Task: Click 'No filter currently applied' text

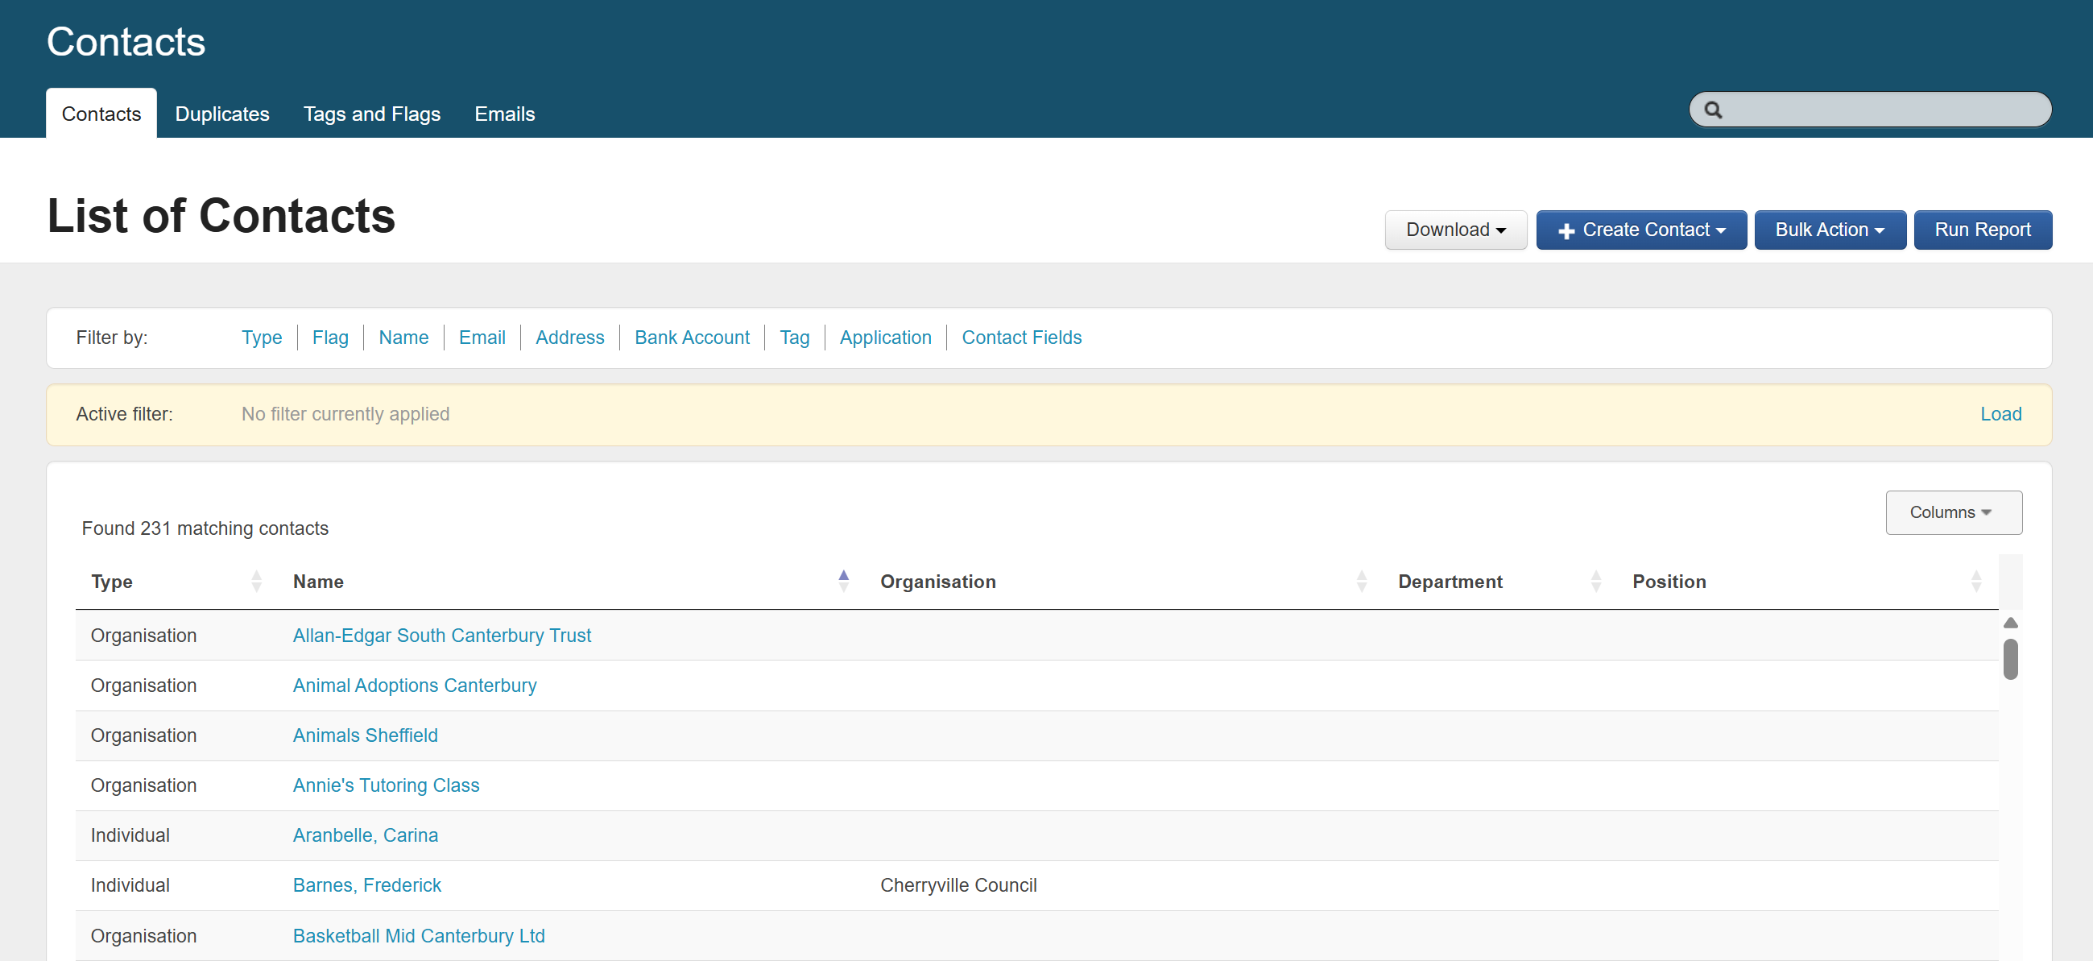Action: (345, 414)
